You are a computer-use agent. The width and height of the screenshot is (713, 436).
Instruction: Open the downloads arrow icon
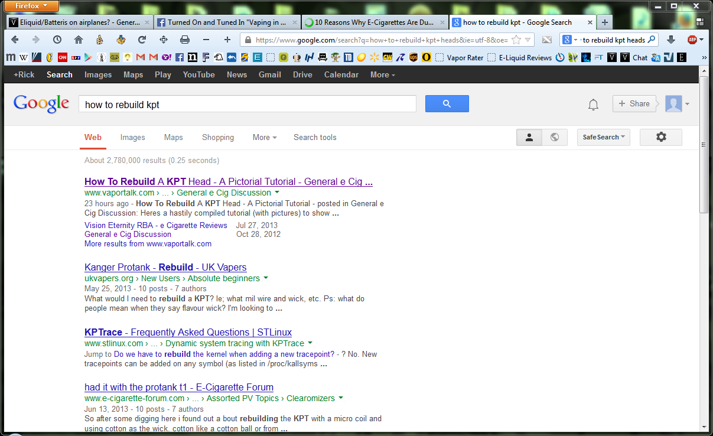click(670, 40)
